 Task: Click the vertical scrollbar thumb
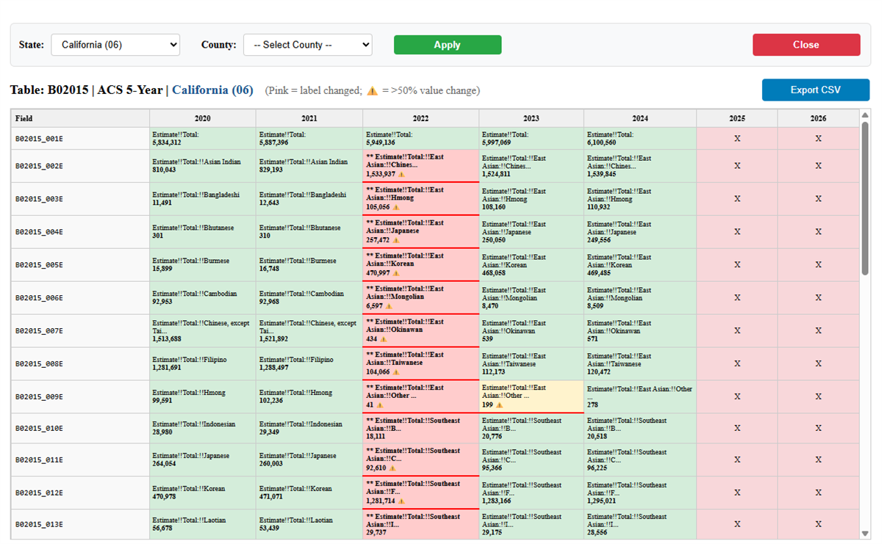tap(865, 198)
